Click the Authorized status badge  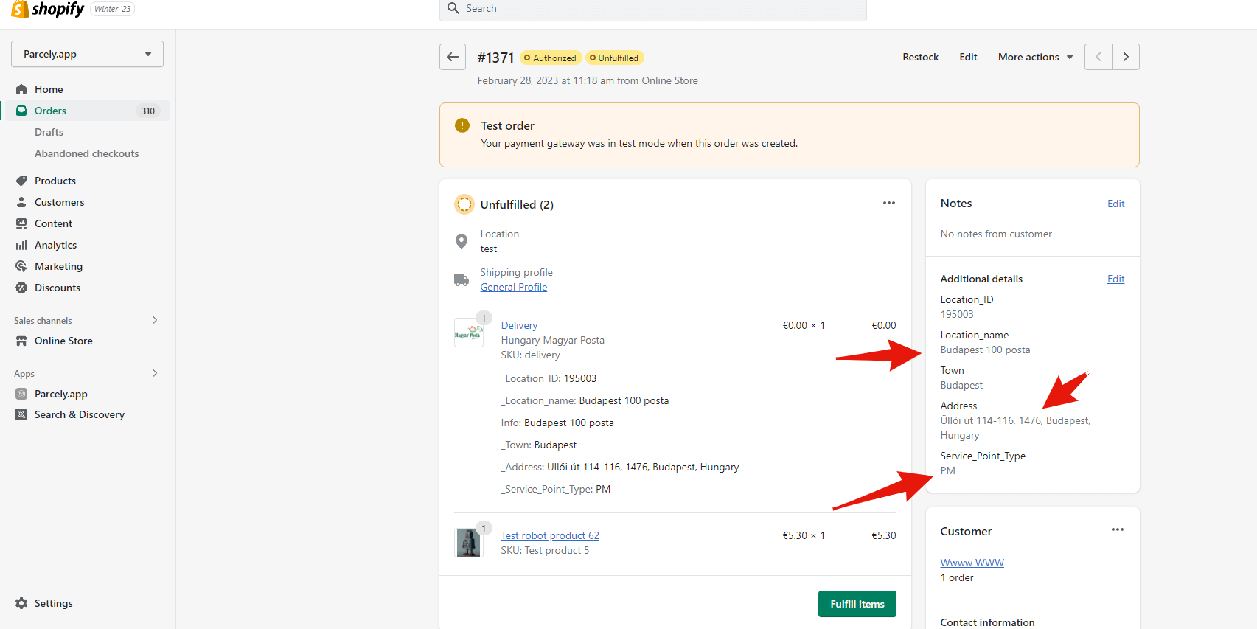pos(551,58)
